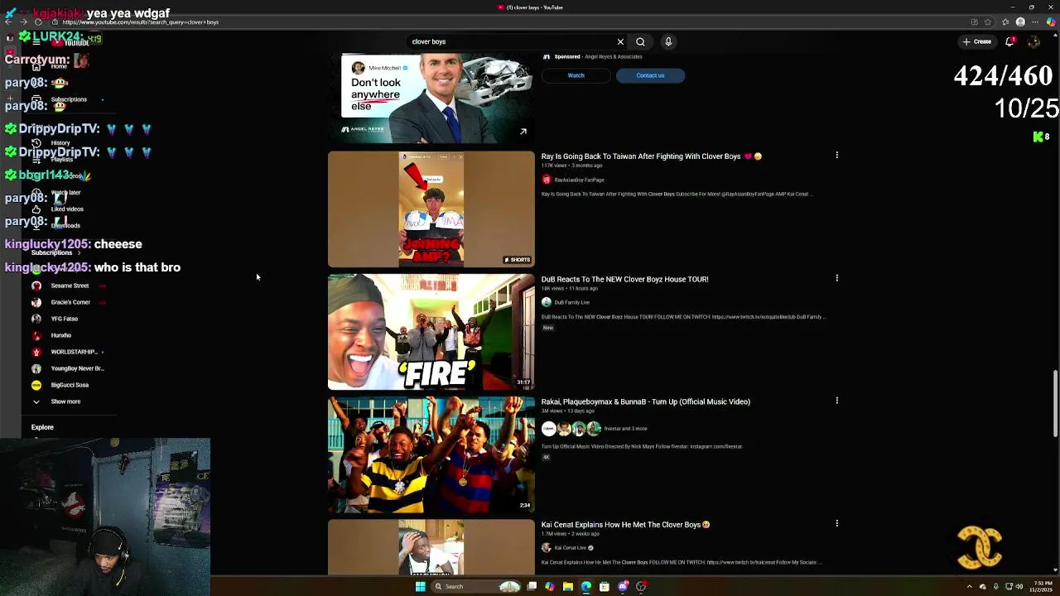The width and height of the screenshot is (1060, 596).
Task: Visit the RayAsianBoyFanPage channel avatar
Action: click(x=547, y=180)
